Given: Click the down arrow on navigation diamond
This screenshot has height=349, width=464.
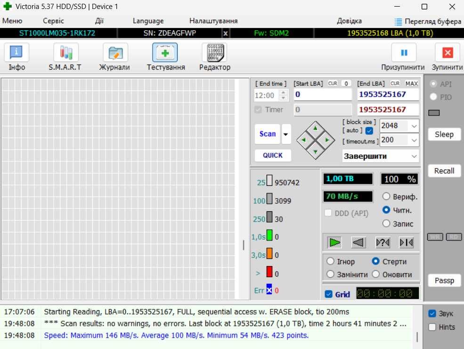Looking at the screenshot, I should tap(316, 152).
